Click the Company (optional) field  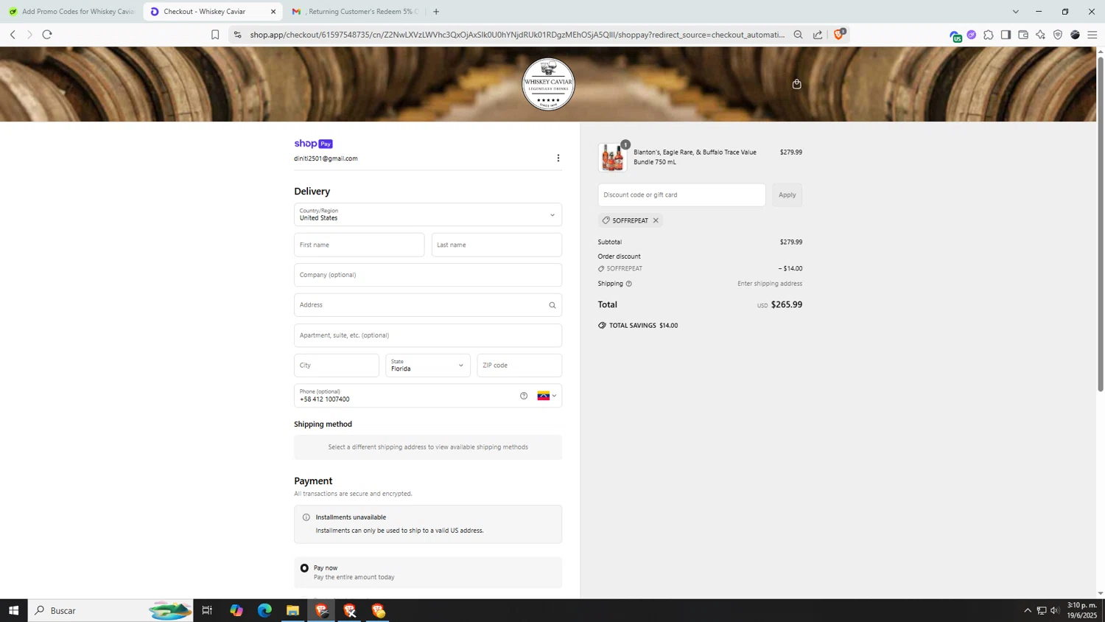point(428,275)
